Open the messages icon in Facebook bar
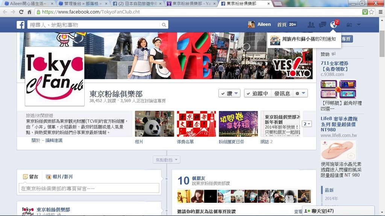The image size is (385, 216). point(322,25)
